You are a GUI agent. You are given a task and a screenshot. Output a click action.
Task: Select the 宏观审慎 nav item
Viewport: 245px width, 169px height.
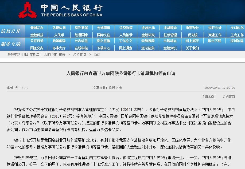point(104,28)
